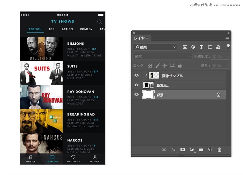The image size is (243, 175).
Task: Open the 通常 blend mode dropdown
Action: [163, 56]
